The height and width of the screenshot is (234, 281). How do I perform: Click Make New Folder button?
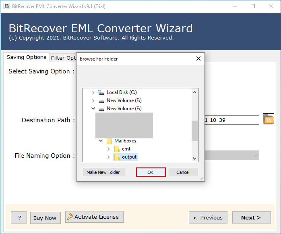(x=103, y=172)
